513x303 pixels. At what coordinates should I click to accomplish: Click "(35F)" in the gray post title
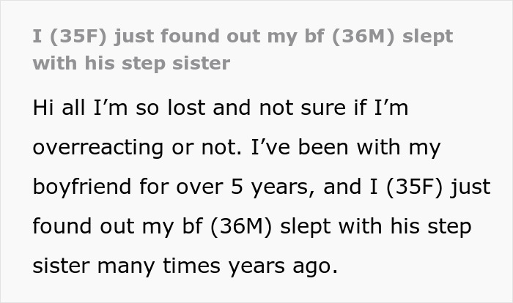click(75, 37)
